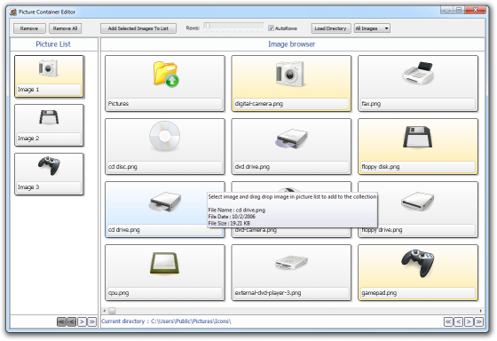Click the dvd drive.png file name
The width and height of the screenshot is (497, 341).
point(252,167)
